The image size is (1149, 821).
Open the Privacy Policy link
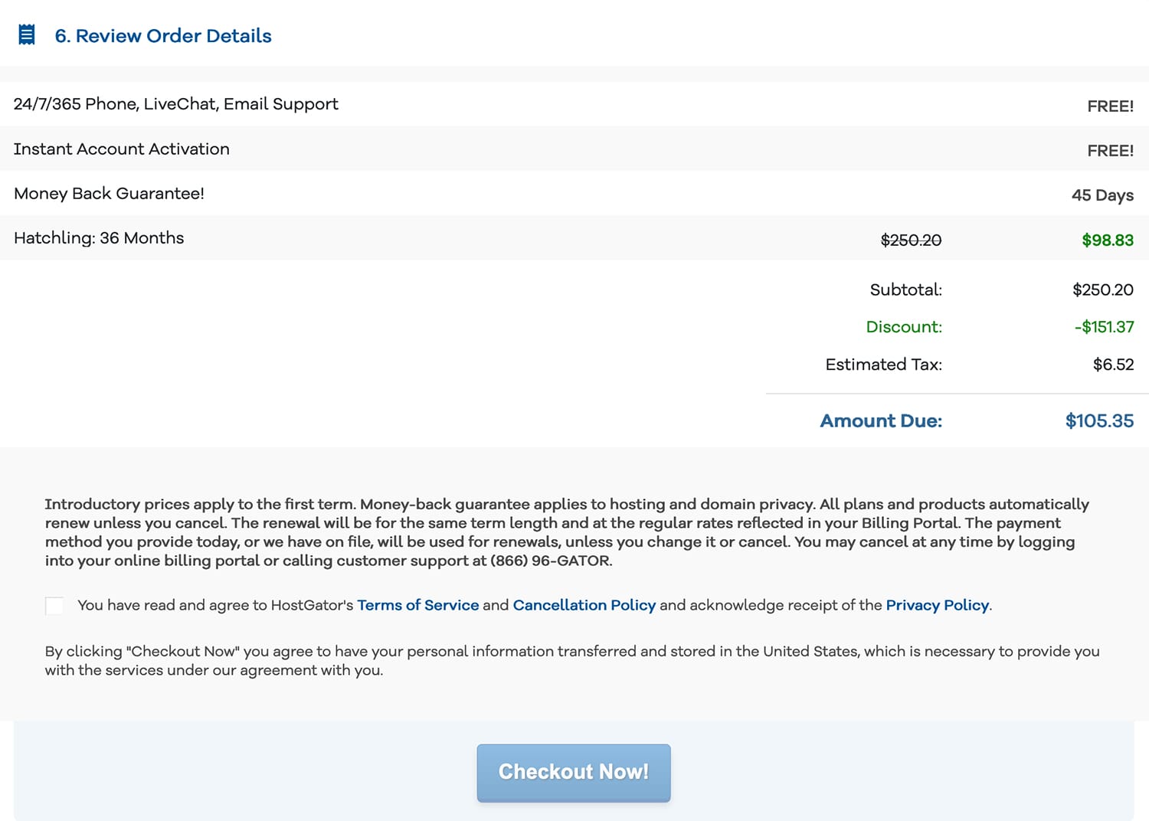click(x=937, y=605)
